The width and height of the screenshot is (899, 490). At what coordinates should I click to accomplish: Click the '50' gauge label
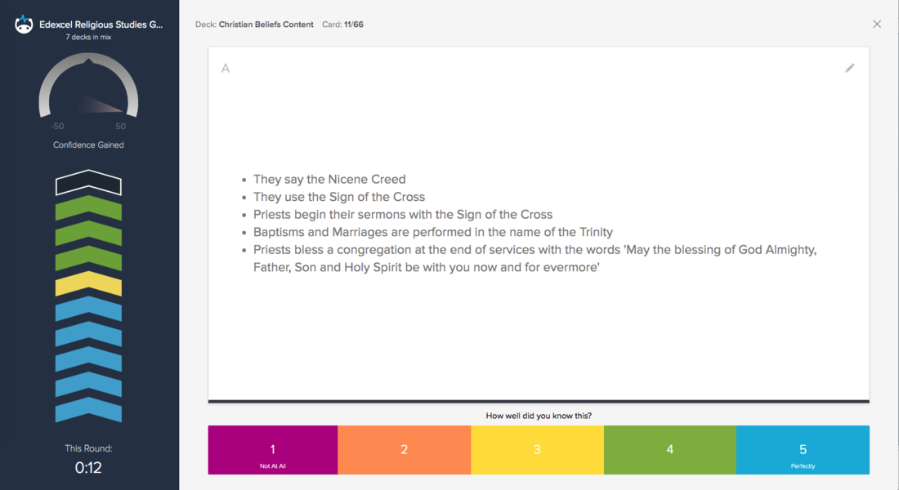point(120,126)
